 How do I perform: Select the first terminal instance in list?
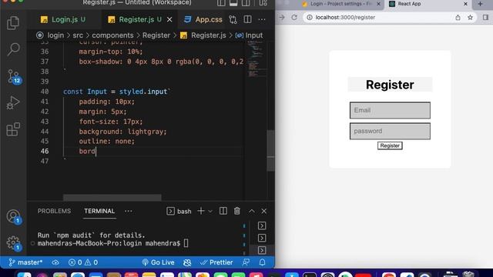(x=262, y=225)
